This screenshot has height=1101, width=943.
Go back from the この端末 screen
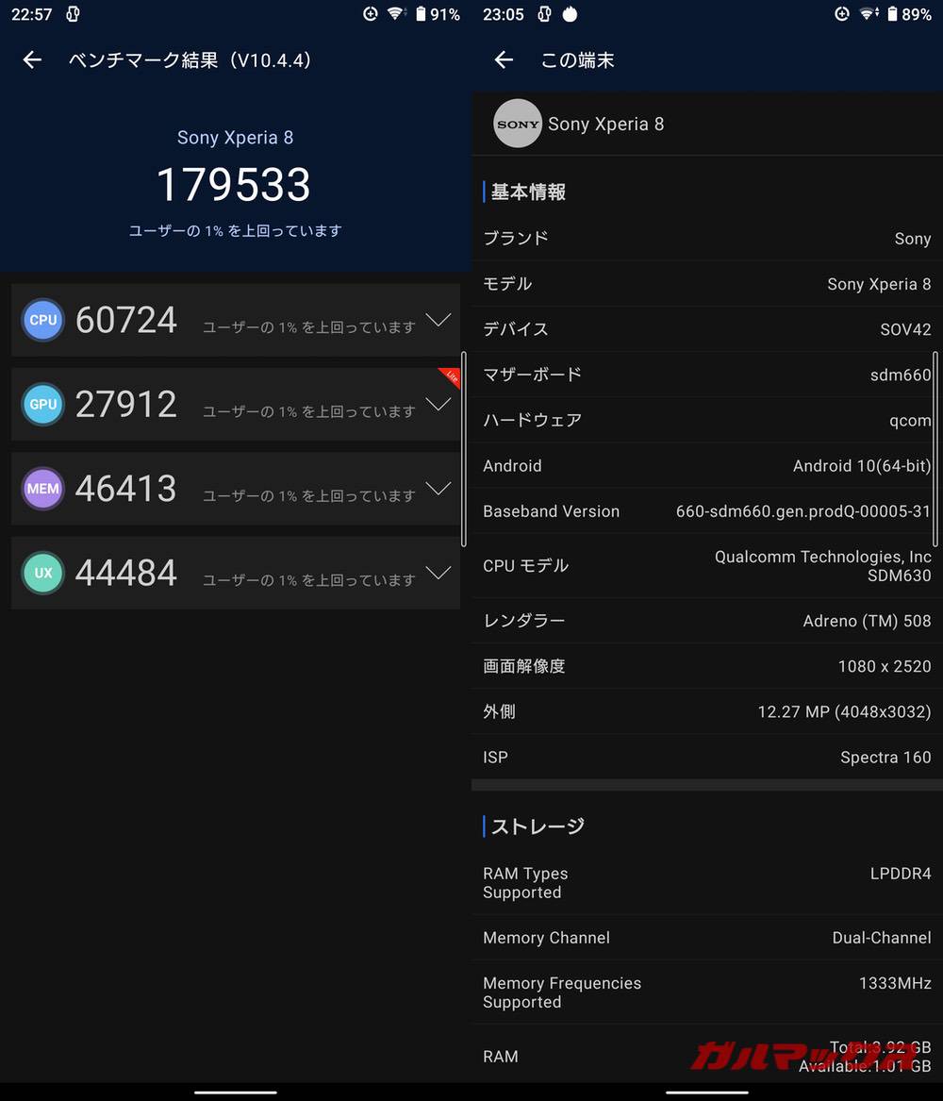(504, 59)
